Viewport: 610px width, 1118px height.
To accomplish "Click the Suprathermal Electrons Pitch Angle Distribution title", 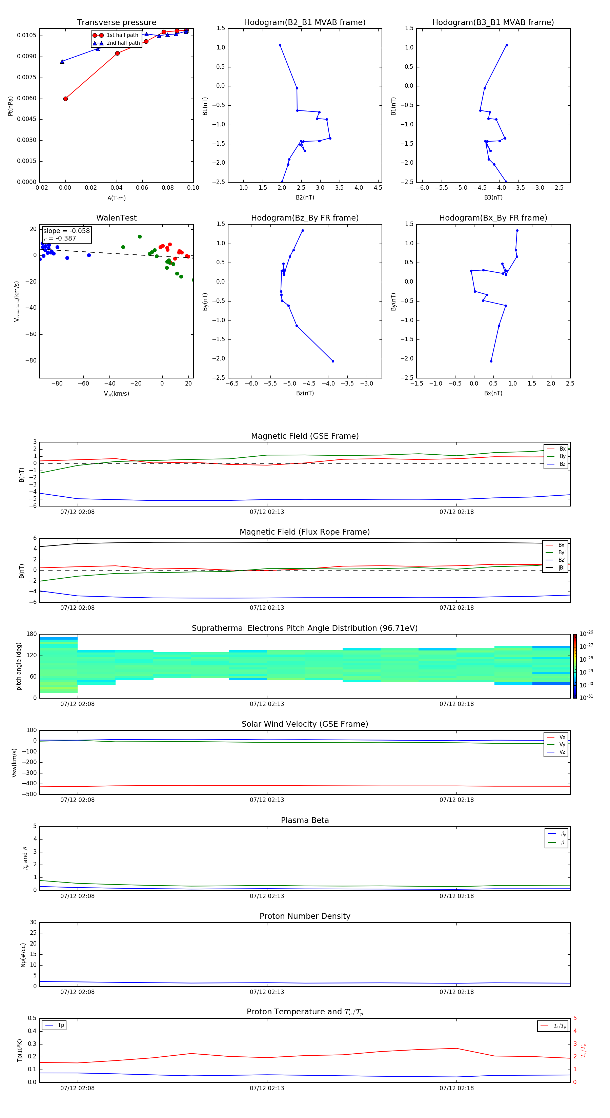I will [305, 628].
